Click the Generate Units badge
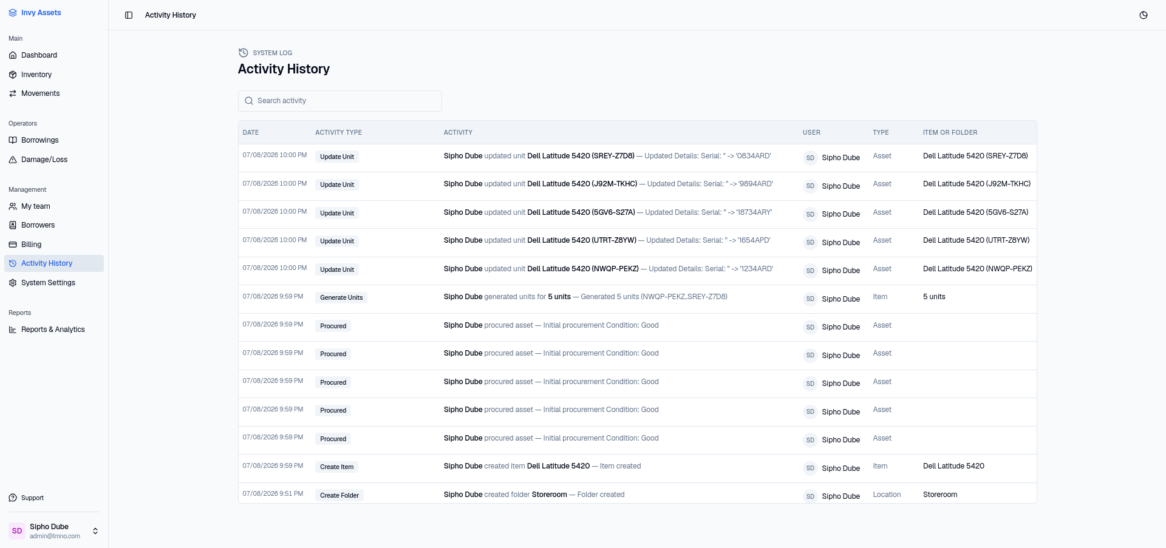Viewport: 1166px width, 548px height. [x=341, y=297]
